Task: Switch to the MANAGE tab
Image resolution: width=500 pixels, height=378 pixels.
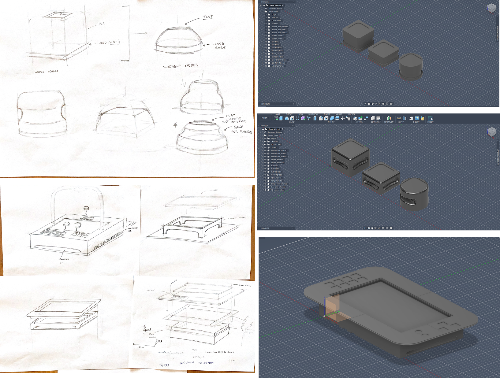Action: click(339, 114)
